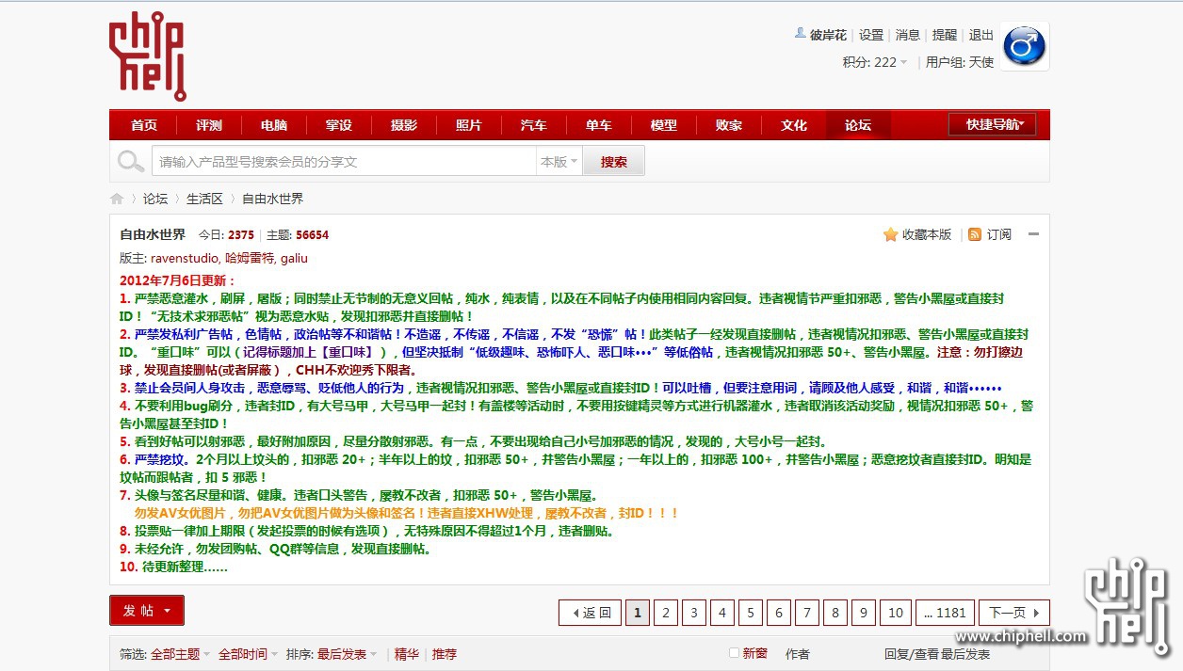Viewport: 1183px width, 671px height.
Task: Open the 电脑 nav item
Action: (x=274, y=125)
